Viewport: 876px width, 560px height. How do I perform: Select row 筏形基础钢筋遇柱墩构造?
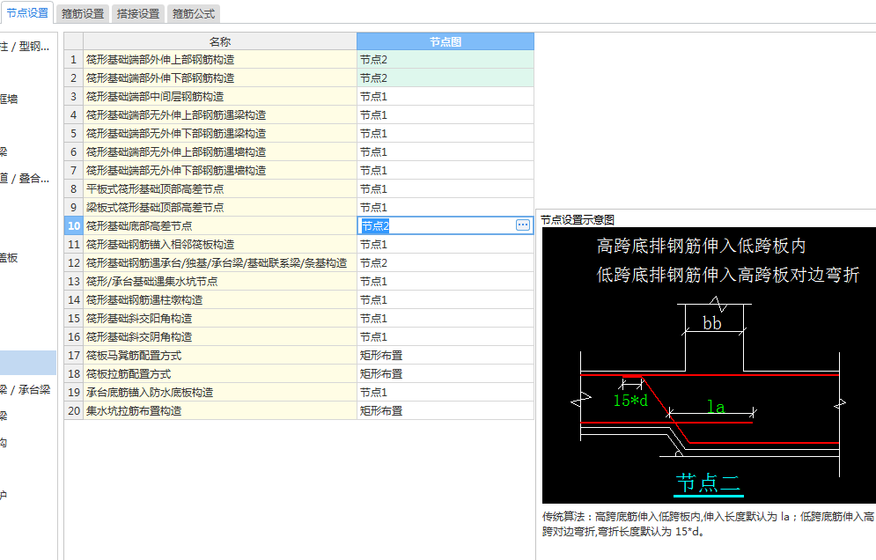point(220,299)
